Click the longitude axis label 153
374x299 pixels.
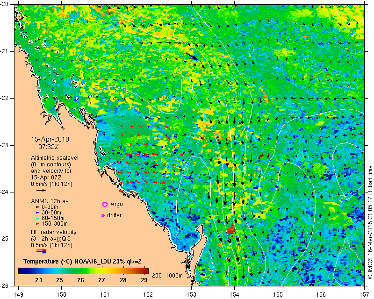[x=191, y=294]
